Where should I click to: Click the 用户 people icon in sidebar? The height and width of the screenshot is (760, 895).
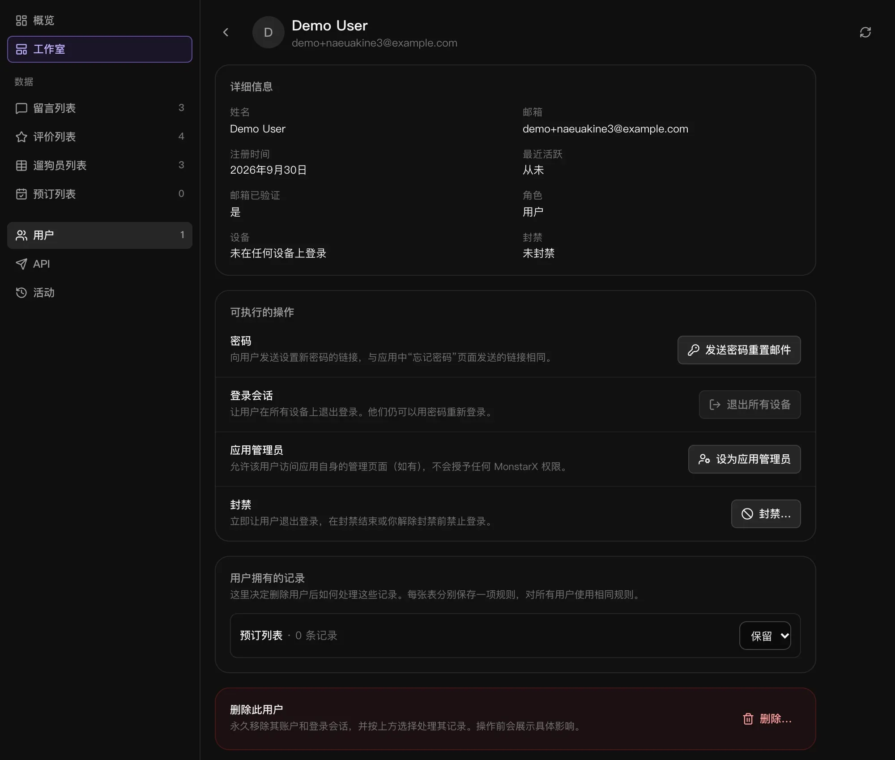21,235
